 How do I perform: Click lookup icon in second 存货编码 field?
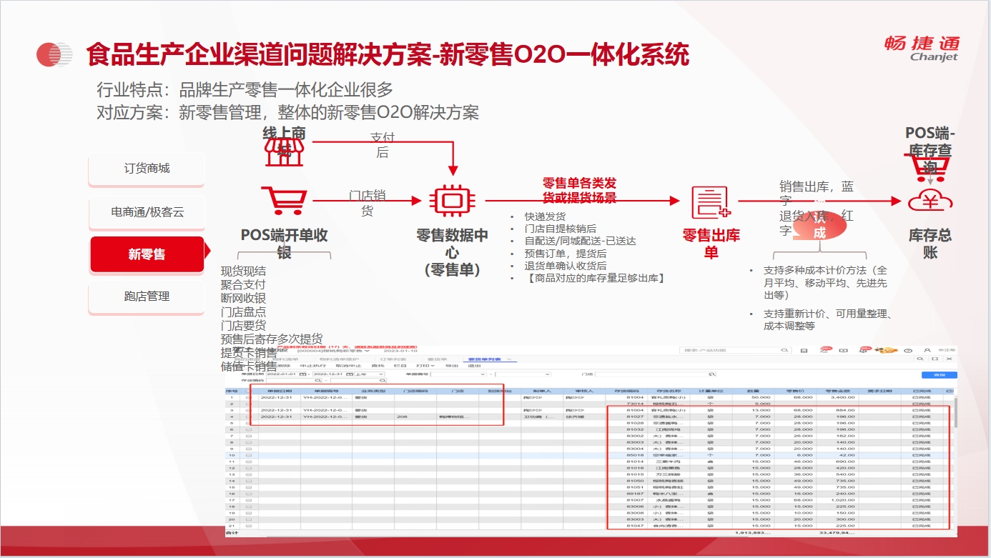[x=383, y=380]
